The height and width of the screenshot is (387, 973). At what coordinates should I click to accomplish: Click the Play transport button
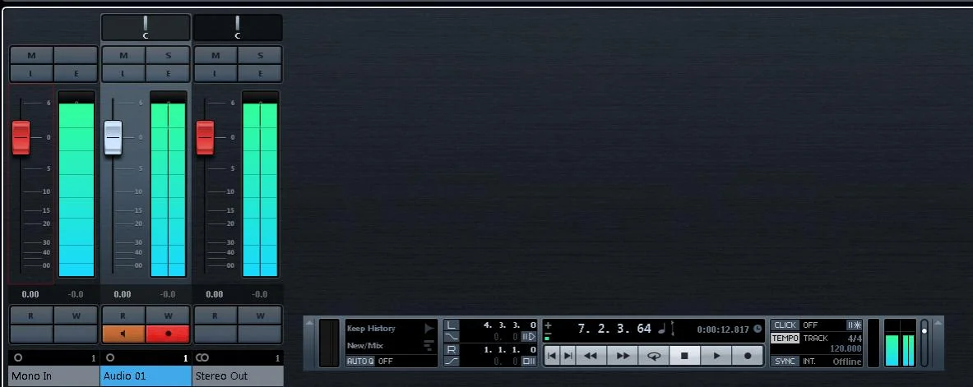[x=716, y=356]
